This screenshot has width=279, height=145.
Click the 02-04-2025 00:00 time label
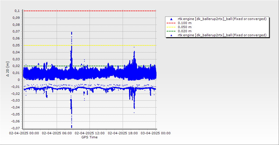pos(24,133)
